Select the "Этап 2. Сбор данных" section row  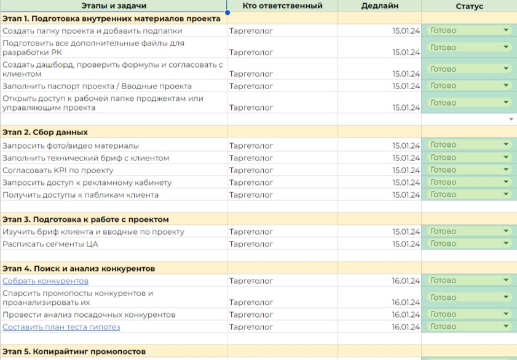tap(258, 131)
